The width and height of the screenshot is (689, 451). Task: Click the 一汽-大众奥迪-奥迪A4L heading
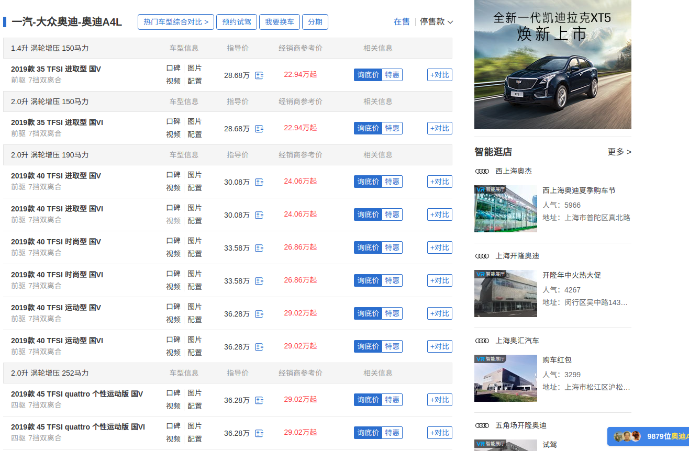(66, 22)
